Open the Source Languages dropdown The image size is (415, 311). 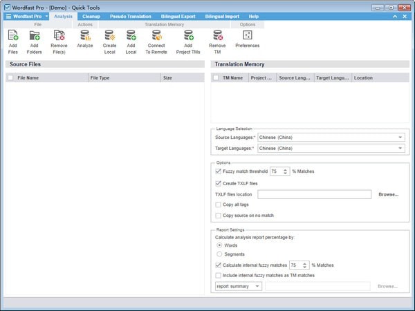coord(331,138)
